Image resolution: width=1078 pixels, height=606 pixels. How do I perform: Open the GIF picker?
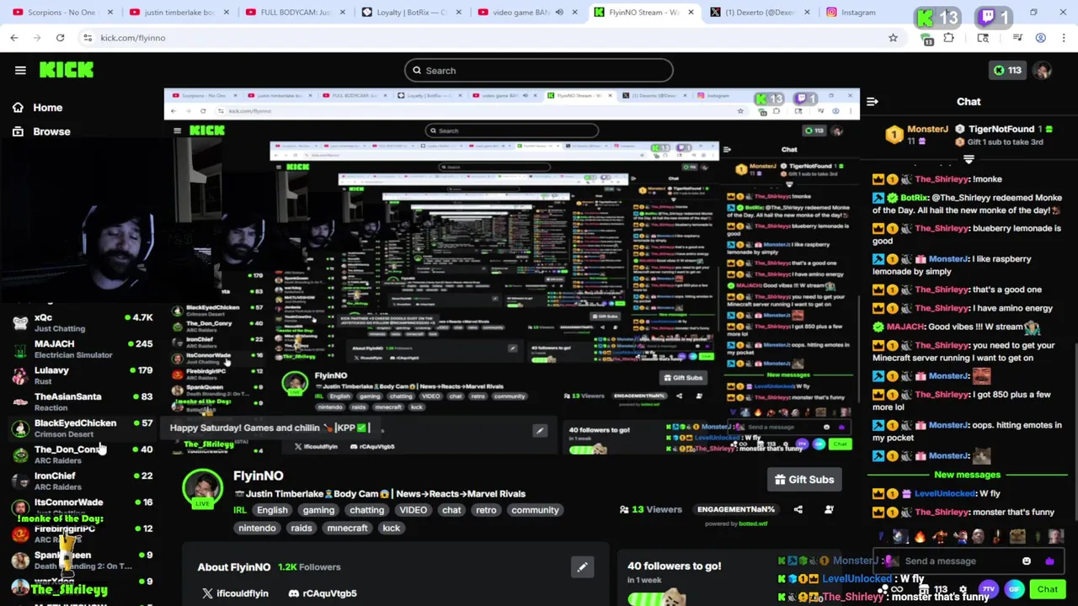pyautogui.click(x=1015, y=589)
